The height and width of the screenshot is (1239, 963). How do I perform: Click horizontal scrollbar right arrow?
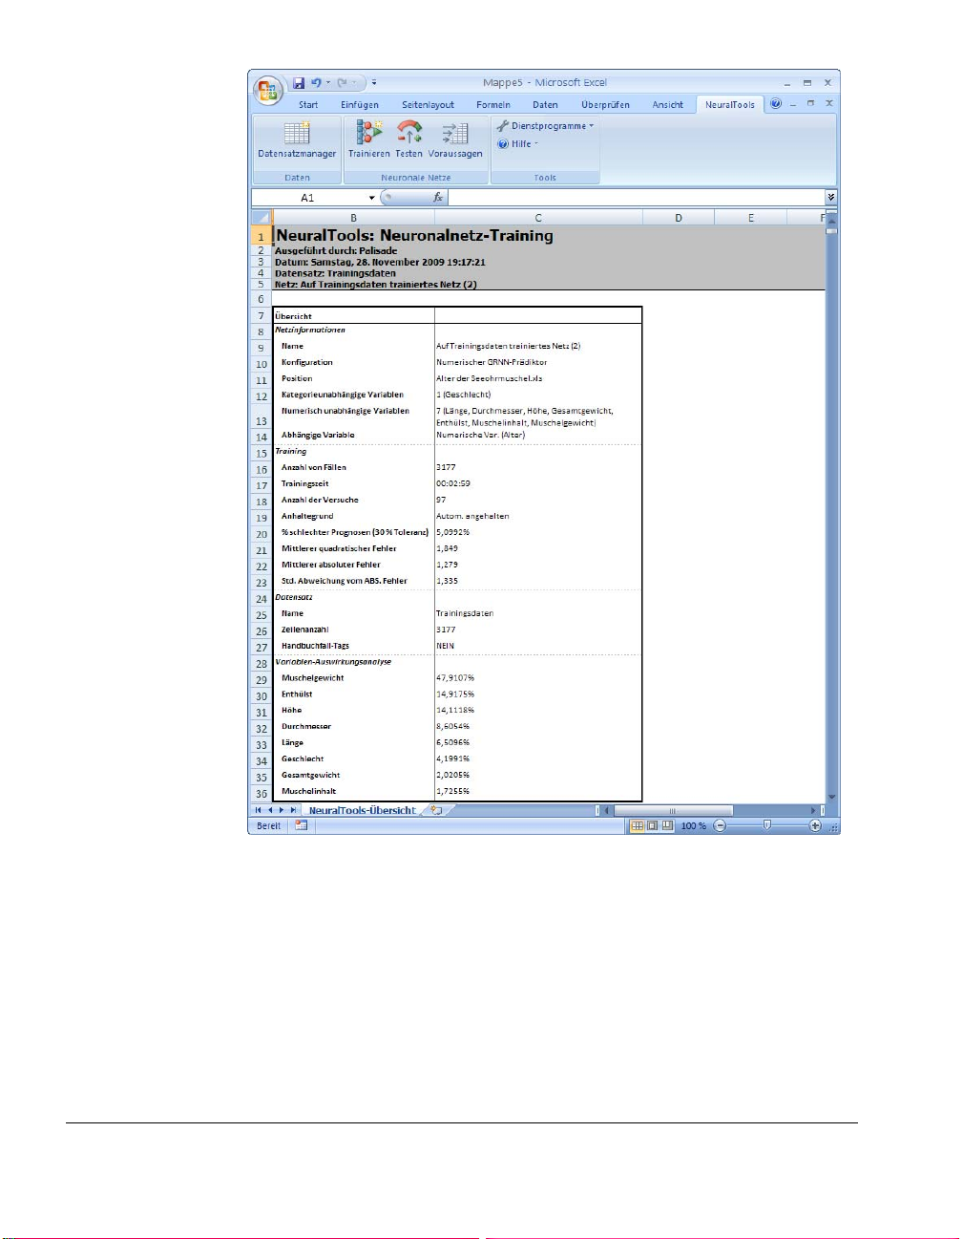[x=814, y=810]
